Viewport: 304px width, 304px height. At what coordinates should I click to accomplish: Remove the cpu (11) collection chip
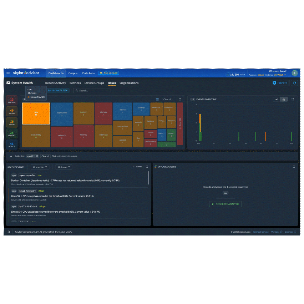(x=37, y=156)
